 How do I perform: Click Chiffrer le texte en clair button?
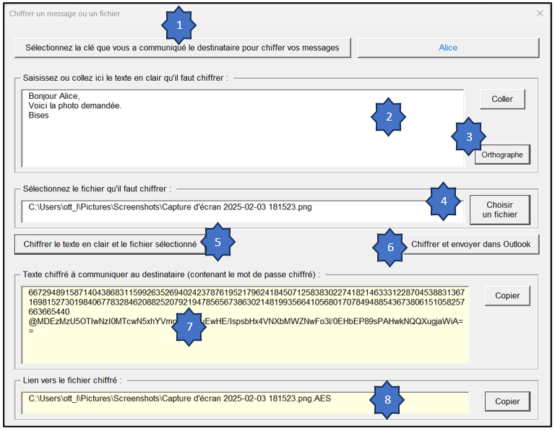[x=108, y=244]
